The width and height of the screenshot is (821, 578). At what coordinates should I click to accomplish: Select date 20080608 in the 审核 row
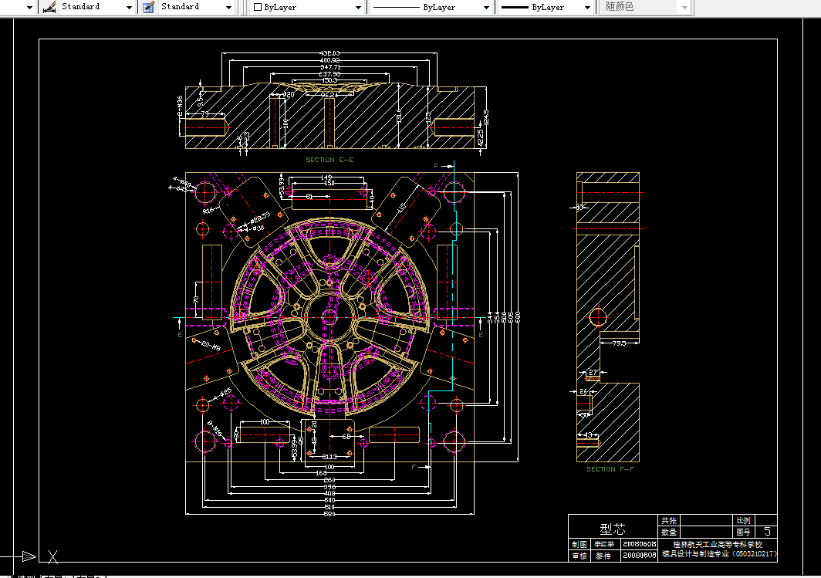pyautogui.click(x=640, y=555)
